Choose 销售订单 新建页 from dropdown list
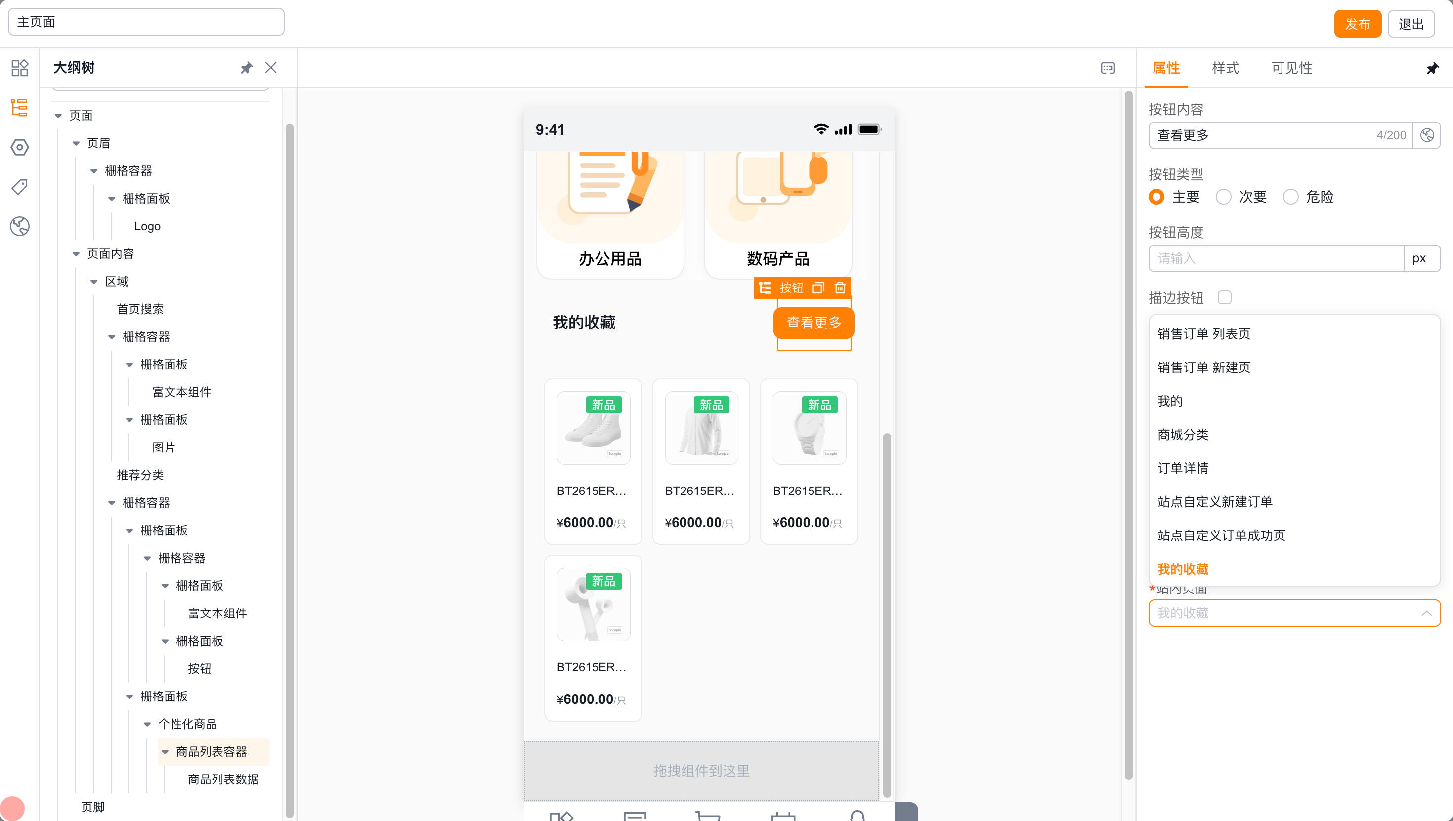1453x821 pixels. click(x=1294, y=368)
